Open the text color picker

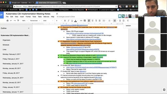(75, 21)
